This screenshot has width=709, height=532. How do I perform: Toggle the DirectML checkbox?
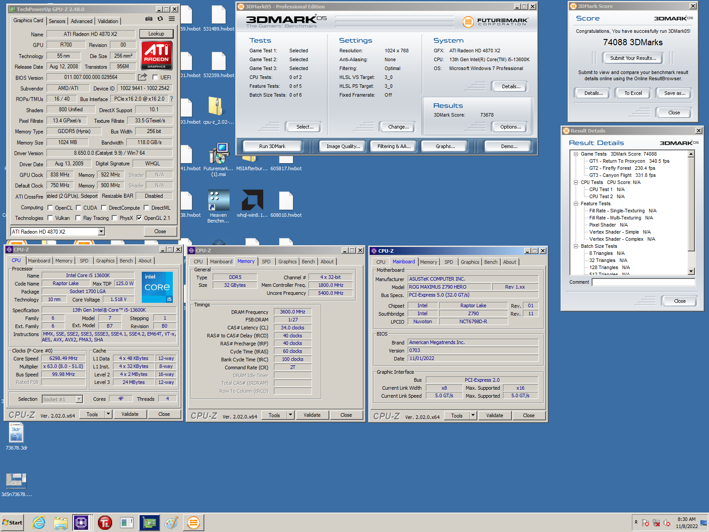[x=146, y=207]
